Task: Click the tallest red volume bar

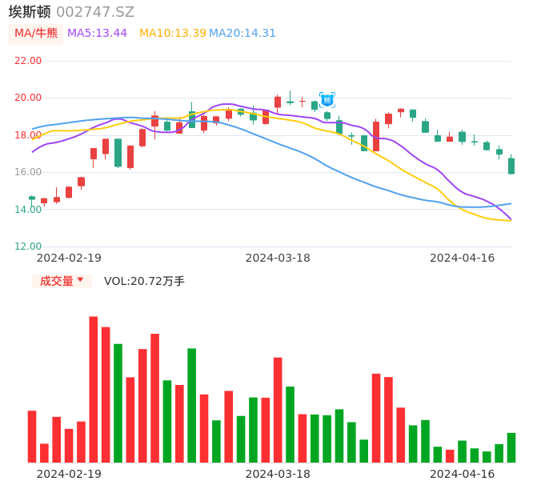Action: pyautogui.click(x=94, y=389)
